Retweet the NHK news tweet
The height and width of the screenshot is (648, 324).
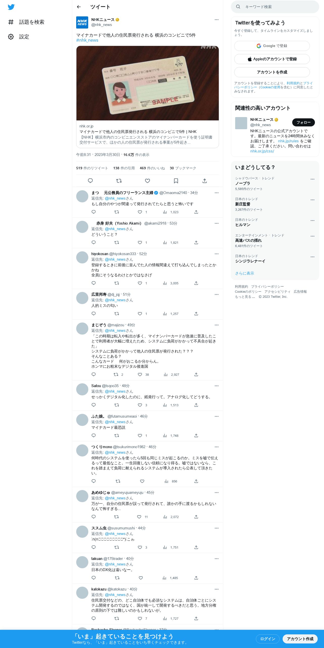coord(119,181)
